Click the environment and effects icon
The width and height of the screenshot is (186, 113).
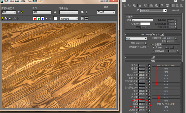(86, 12)
